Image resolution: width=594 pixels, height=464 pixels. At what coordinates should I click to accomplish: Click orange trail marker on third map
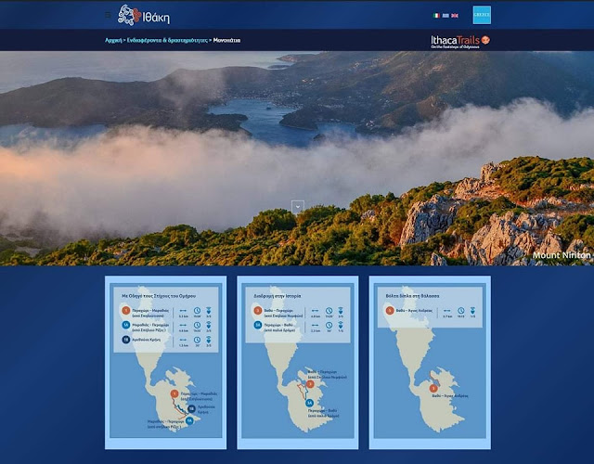[433, 388]
